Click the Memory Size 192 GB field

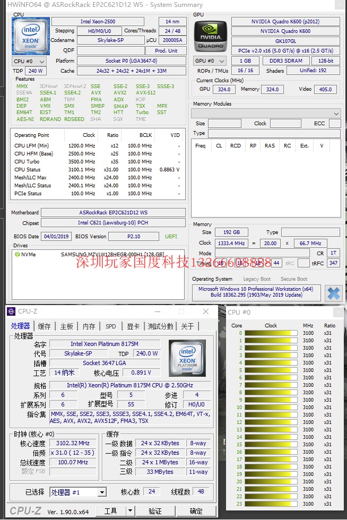231,232
